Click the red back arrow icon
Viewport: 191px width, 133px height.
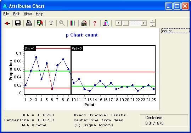(x=7, y=23)
